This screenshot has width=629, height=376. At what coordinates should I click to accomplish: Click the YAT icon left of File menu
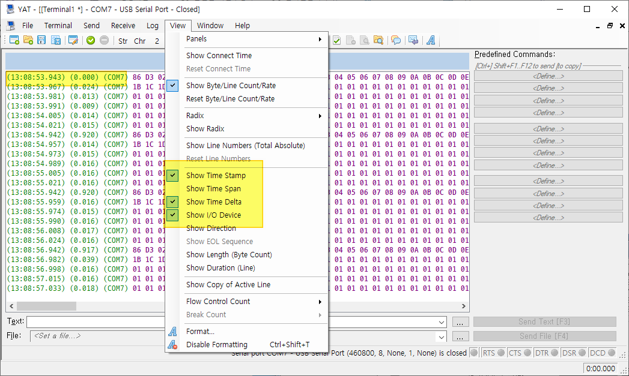click(11, 26)
